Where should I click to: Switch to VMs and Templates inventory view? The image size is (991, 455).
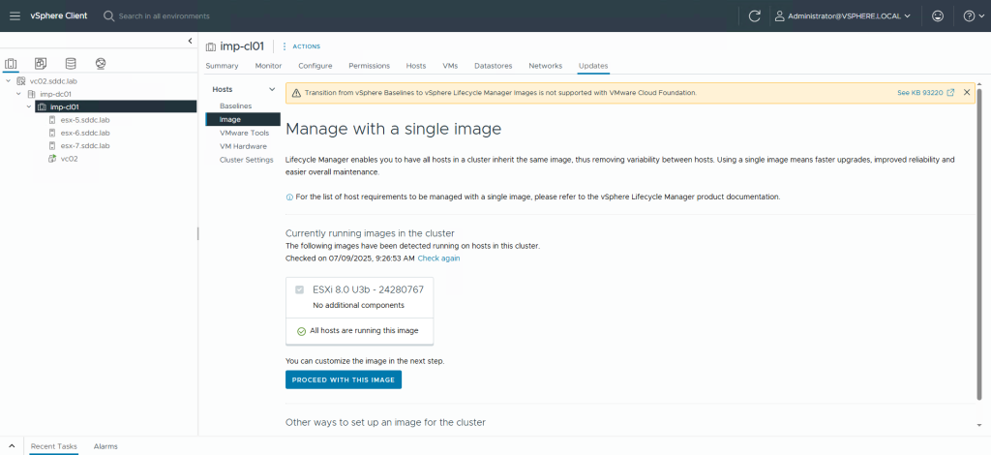click(41, 64)
